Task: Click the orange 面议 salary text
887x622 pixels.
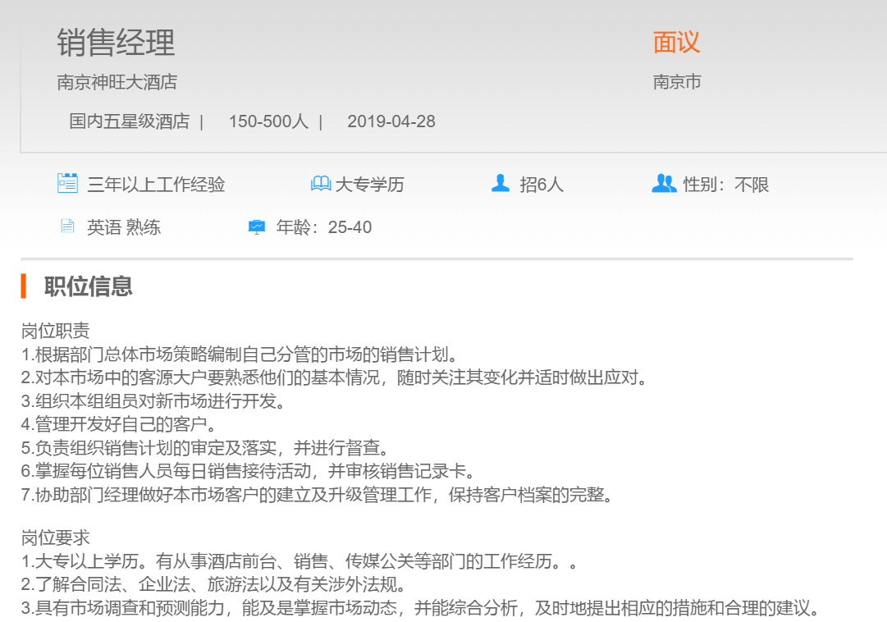Action: click(676, 43)
